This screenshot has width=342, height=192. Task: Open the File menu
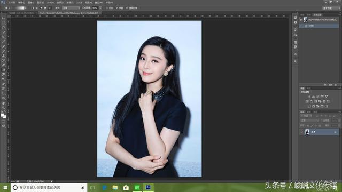coord(12,2)
